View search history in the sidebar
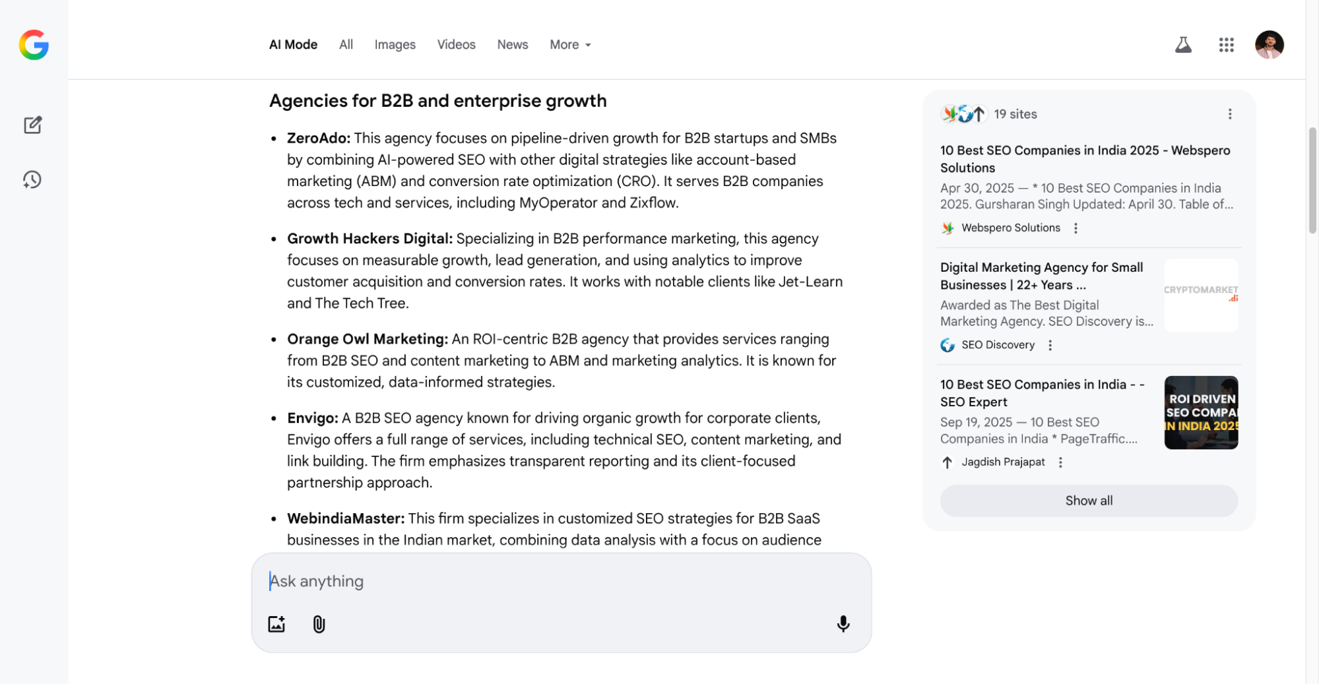Image resolution: width=1319 pixels, height=684 pixels. [32, 179]
